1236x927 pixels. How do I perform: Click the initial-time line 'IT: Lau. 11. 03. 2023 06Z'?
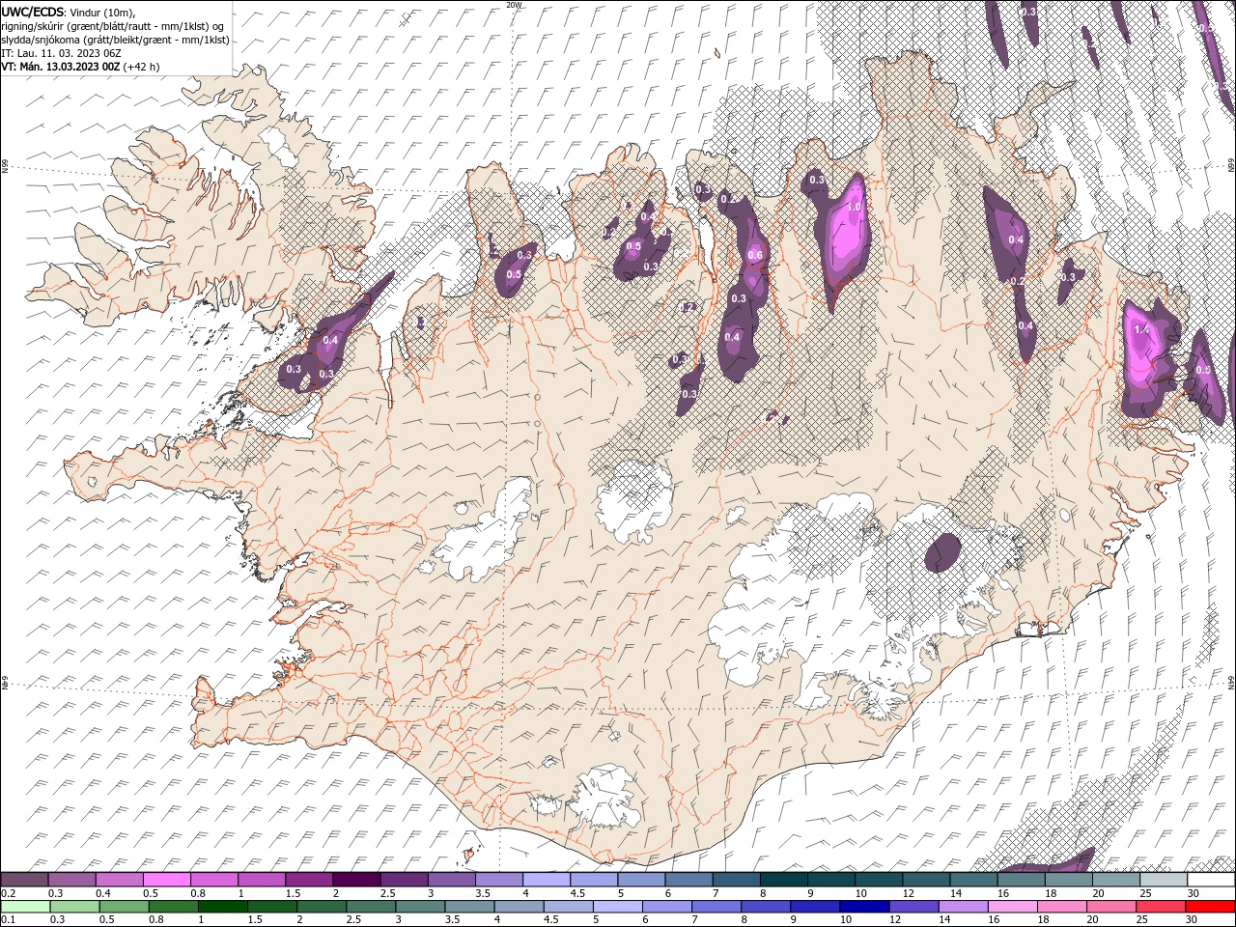pyautogui.click(x=61, y=53)
